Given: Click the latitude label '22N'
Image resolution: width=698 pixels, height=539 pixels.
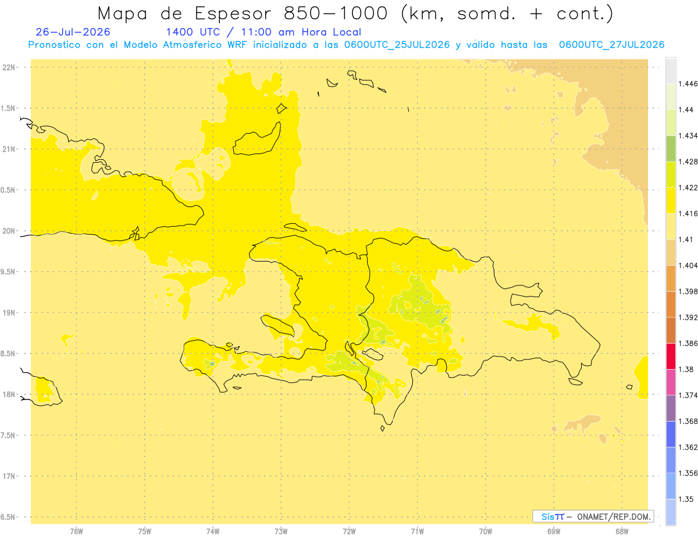Looking at the screenshot, I should (8, 67).
